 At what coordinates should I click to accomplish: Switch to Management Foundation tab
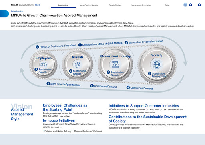pyautogui.click(x=141, y=5)
